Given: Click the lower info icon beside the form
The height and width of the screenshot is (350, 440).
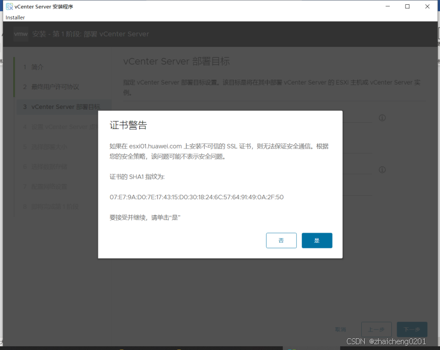Looking at the screenshot, I should click(382, 170).
